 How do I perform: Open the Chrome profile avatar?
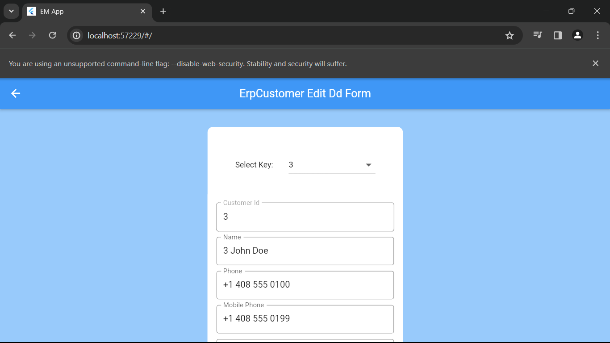point(577,35)
